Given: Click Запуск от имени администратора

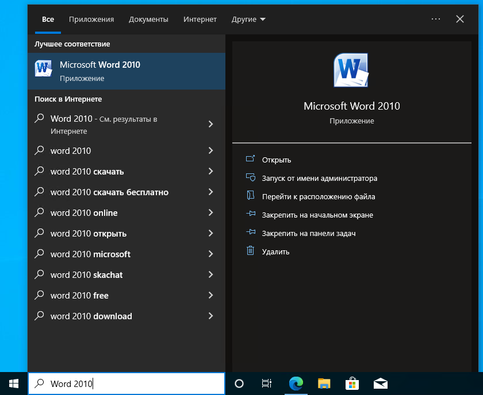Looking at the screenshot, I should 320,179.
